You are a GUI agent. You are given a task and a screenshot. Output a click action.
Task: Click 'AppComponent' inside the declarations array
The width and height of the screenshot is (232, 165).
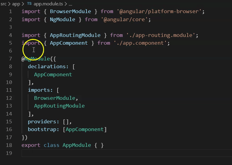tap(53, 74)
